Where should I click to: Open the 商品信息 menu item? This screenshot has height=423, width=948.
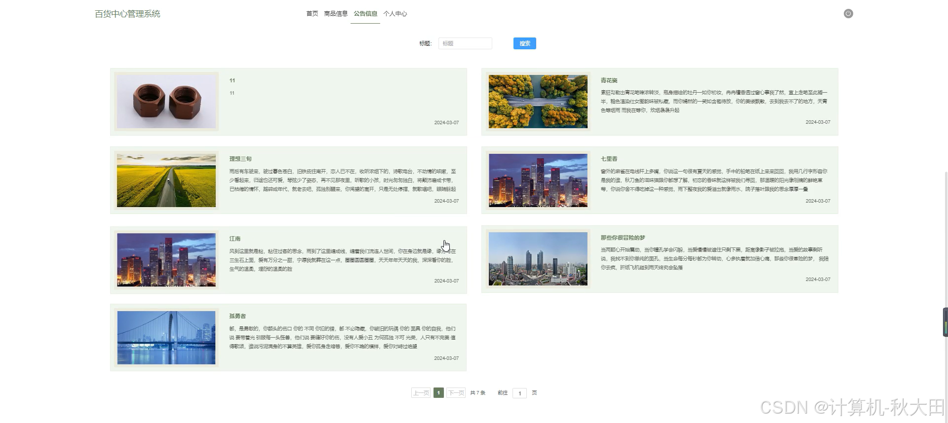(x=336, y=14)
